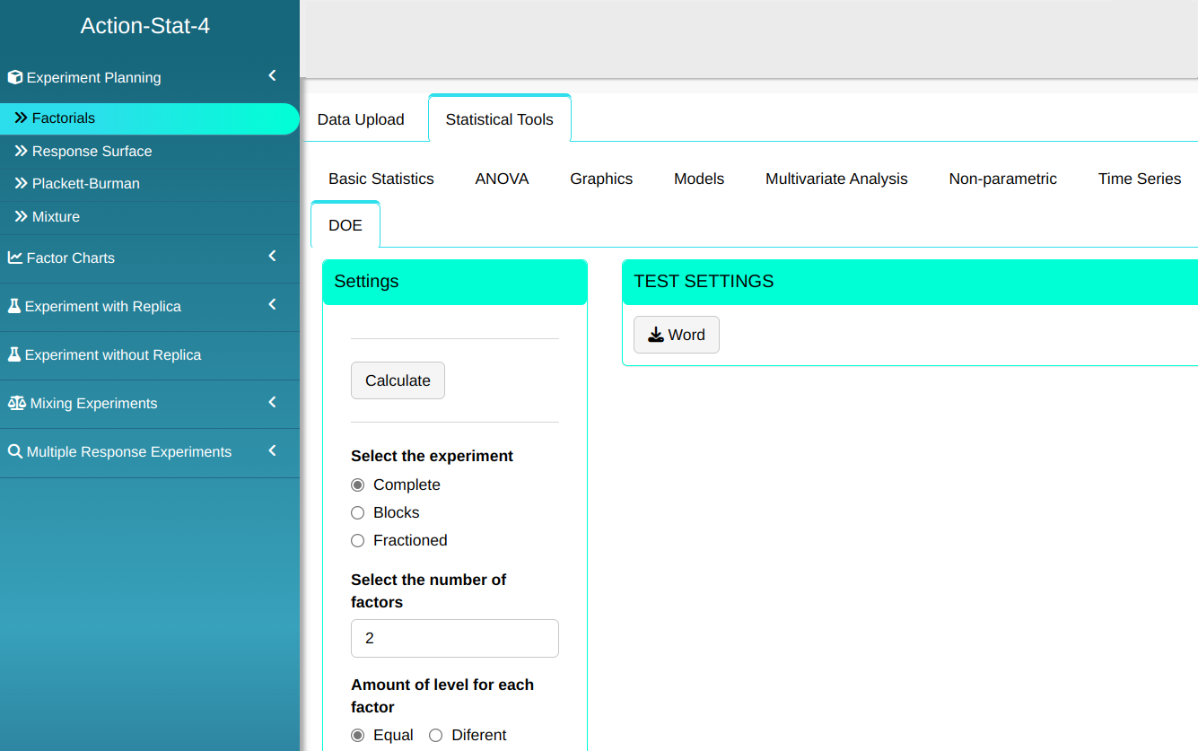Click the double-arrow icon beside Plackett-Burman

tap(22, 184)
